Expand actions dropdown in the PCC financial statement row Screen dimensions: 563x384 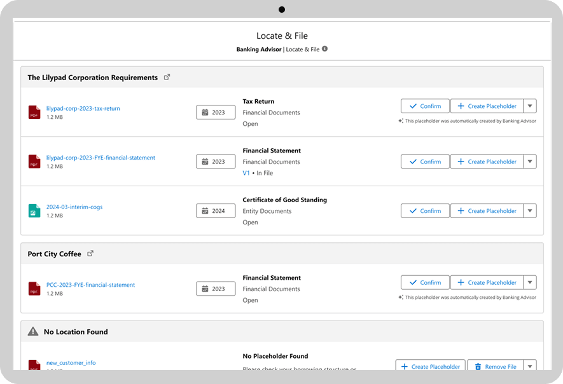[x=530, y=282]
